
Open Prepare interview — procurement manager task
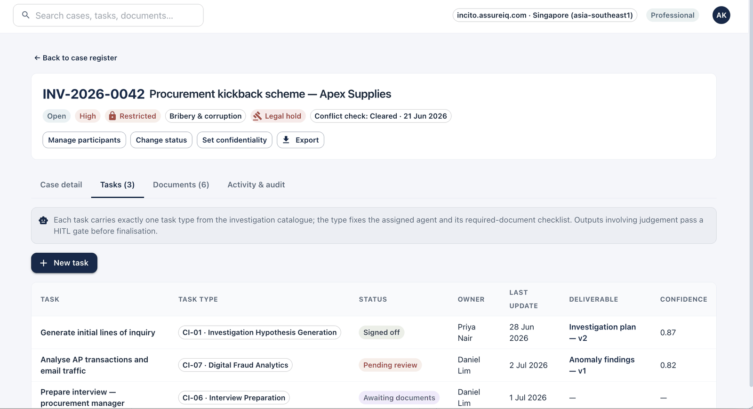click(x=82, y=397)
